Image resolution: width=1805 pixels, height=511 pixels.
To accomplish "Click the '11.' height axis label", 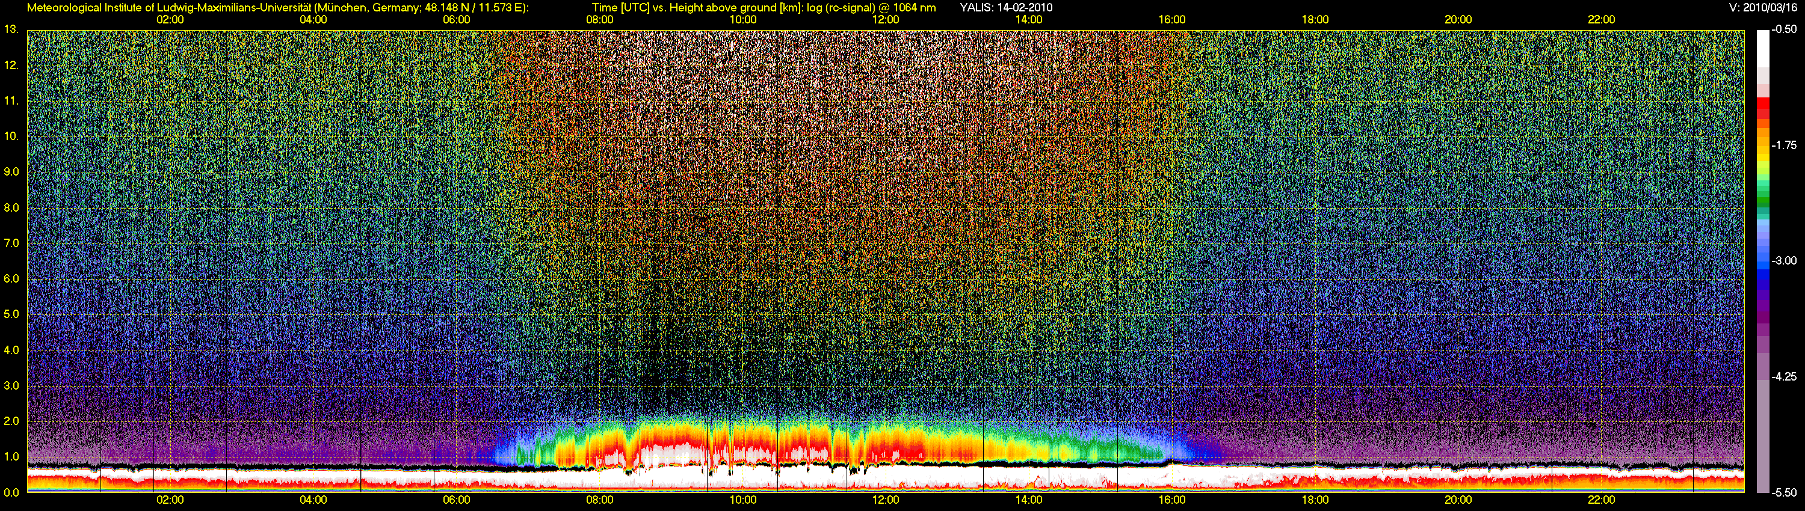I will pos(10,101).
